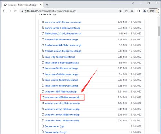The height and width of the screenshot is (134, 161).
Task: Open the tab search chevron dropdown
Action: tap(133, 3)
